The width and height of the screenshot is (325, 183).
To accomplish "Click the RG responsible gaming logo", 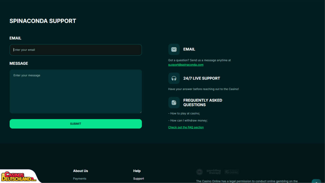I will pos(232,172).
